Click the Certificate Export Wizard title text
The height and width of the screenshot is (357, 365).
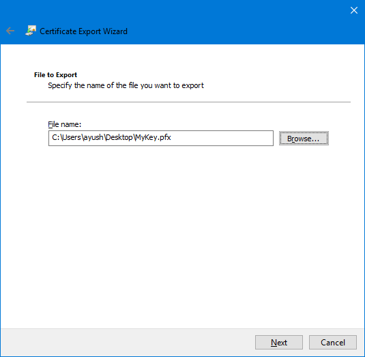(x=83, y=31)
